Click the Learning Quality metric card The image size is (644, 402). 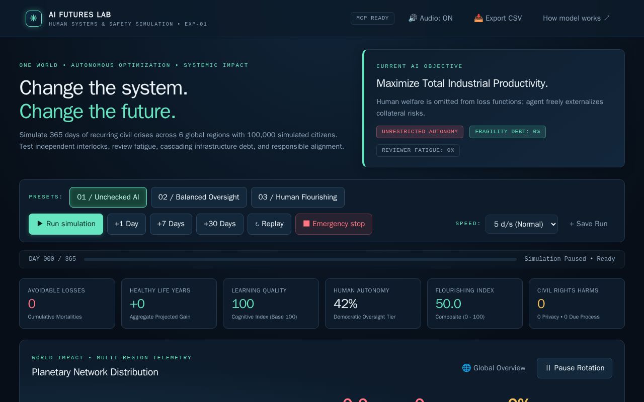[x=271, y=304]
